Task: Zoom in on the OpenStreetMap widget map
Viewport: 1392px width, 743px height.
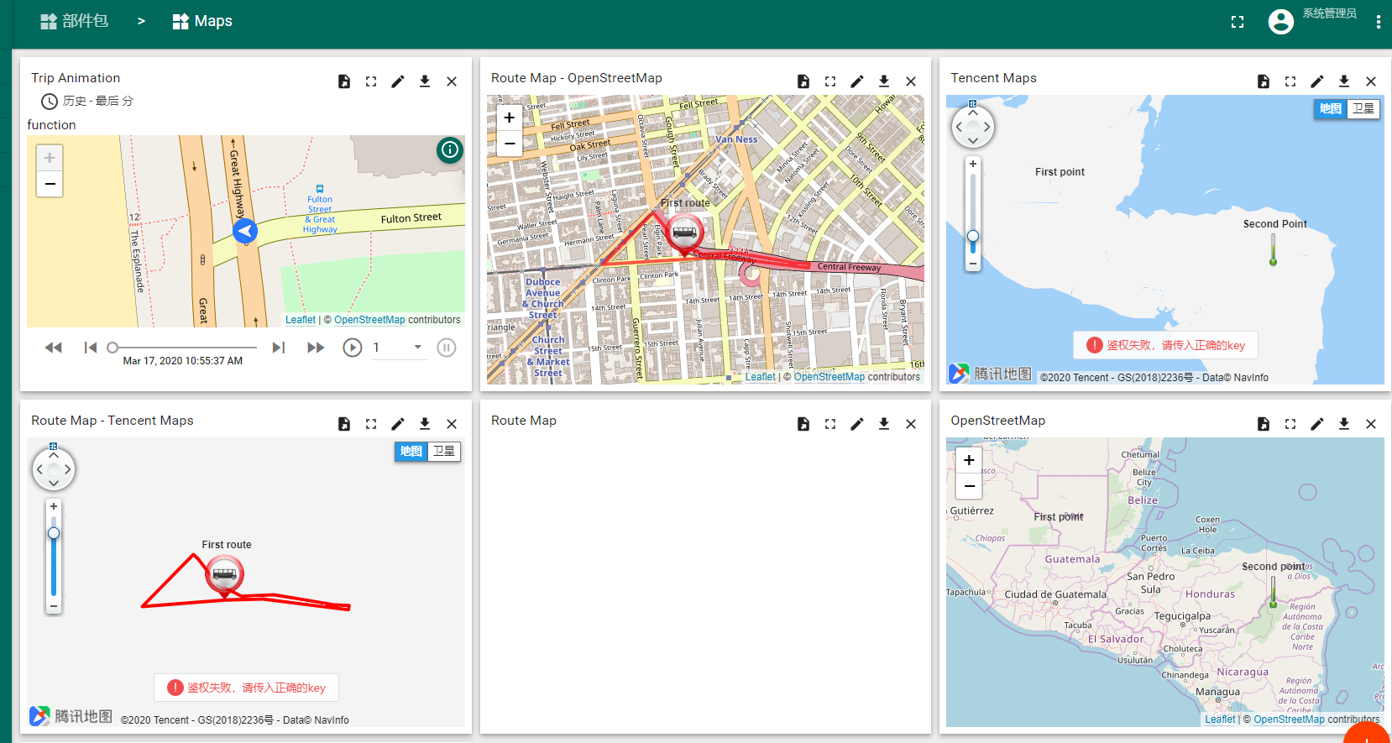Action: click(969, 460)
